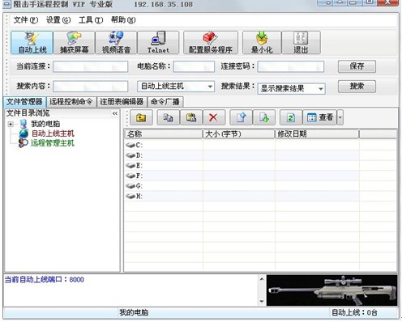Launch the 视频语音 video voice tool

click(x=116, y=43)
